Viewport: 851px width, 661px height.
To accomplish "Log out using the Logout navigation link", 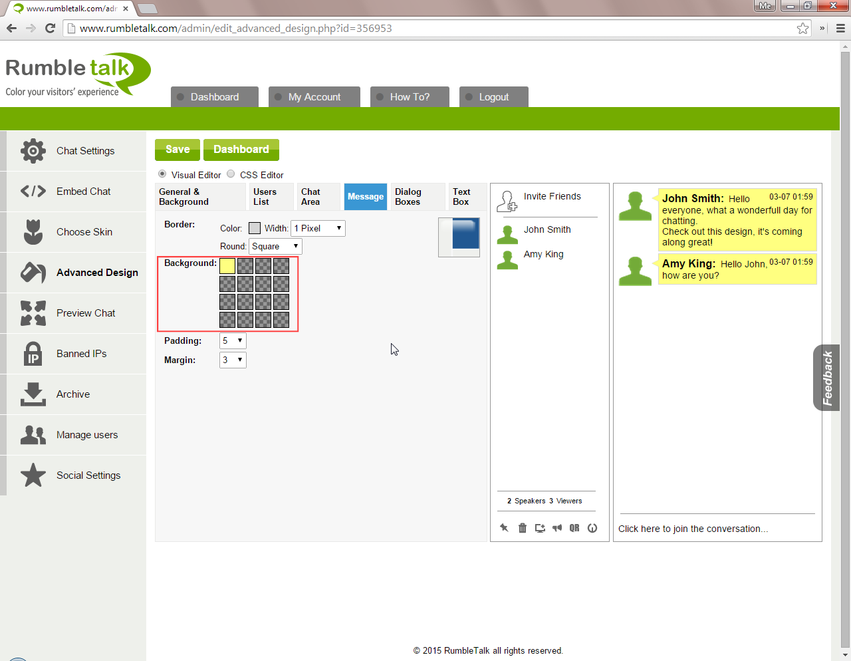I will point(494,97).
